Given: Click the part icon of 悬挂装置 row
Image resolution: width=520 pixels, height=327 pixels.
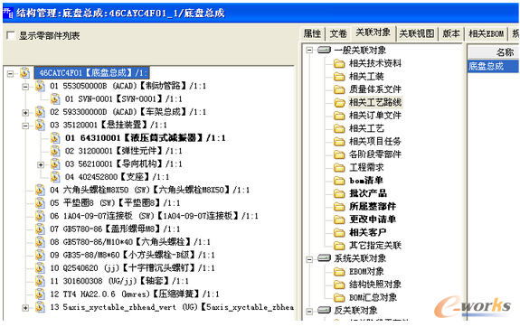Looking at the screenshot, I should [x=40, y=125].
